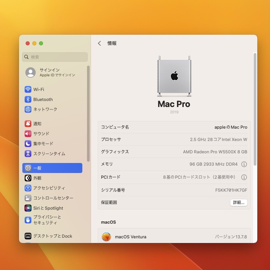Viewport: 270px width, 270px height.
Task: Click the '保証範囲' row label
Action: (x=109, y=203)
